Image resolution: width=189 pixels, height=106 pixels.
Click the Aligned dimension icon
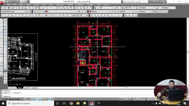6,15
